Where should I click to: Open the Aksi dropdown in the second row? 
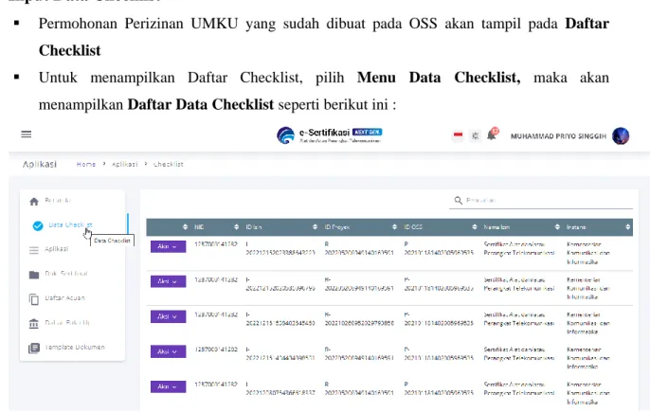point(168,281)
